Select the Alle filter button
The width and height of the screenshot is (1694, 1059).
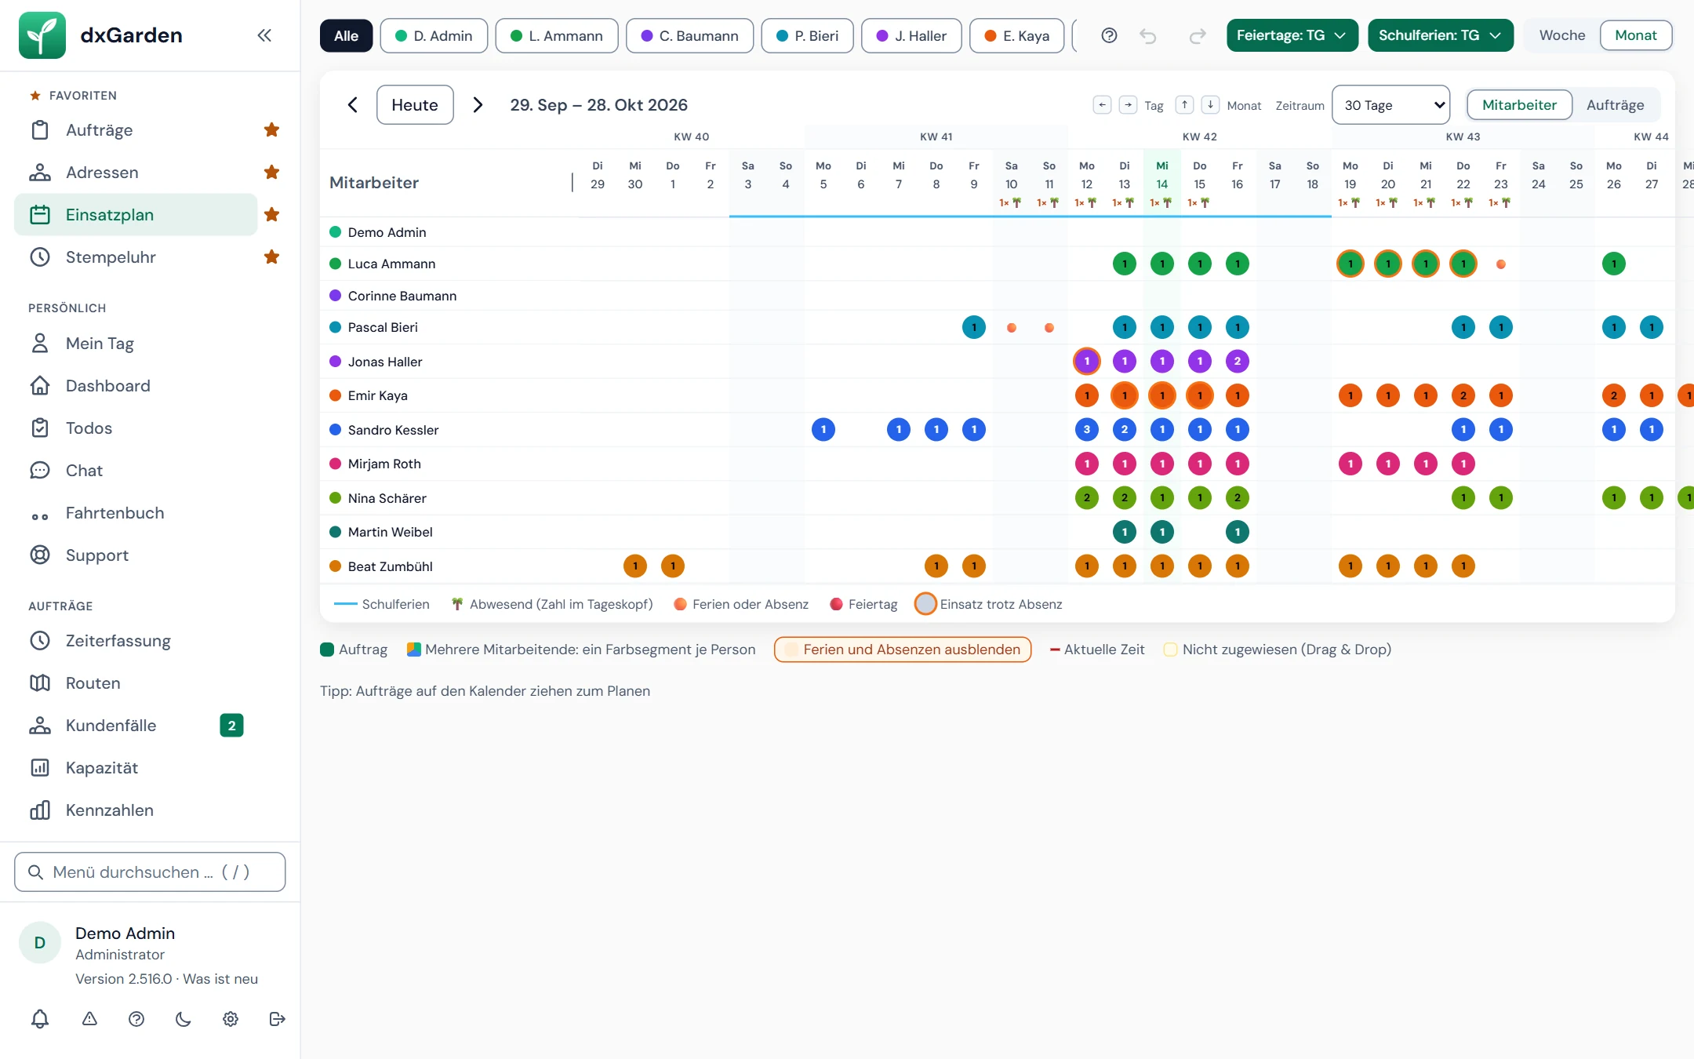[346, 36]
